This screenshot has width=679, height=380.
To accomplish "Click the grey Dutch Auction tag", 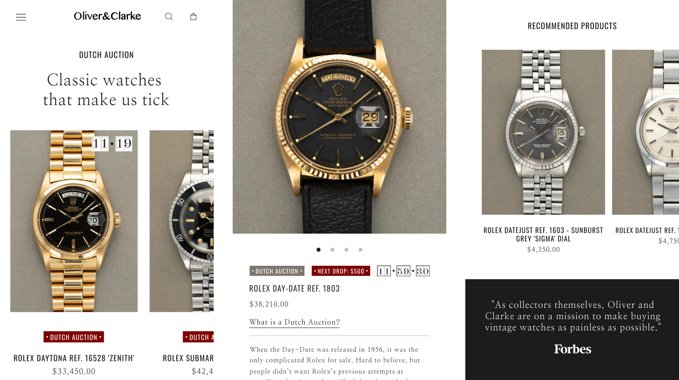I will click(277, 271).
